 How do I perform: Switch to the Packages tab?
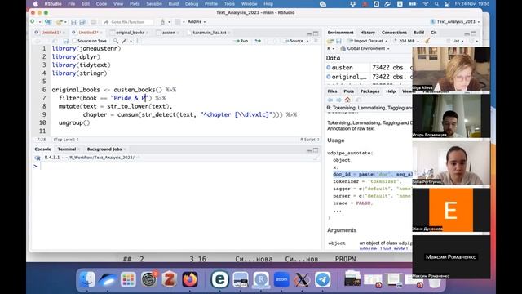pos(369,91)
